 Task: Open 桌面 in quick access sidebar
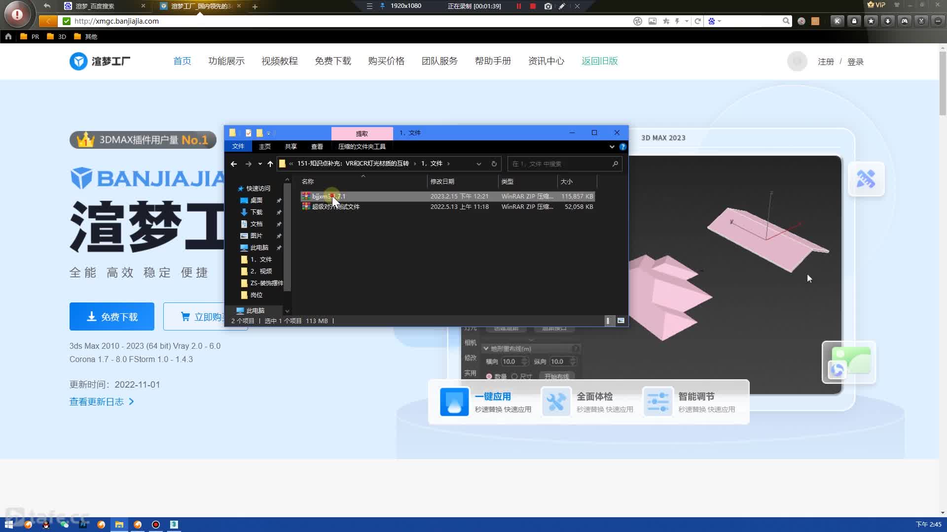256,200
